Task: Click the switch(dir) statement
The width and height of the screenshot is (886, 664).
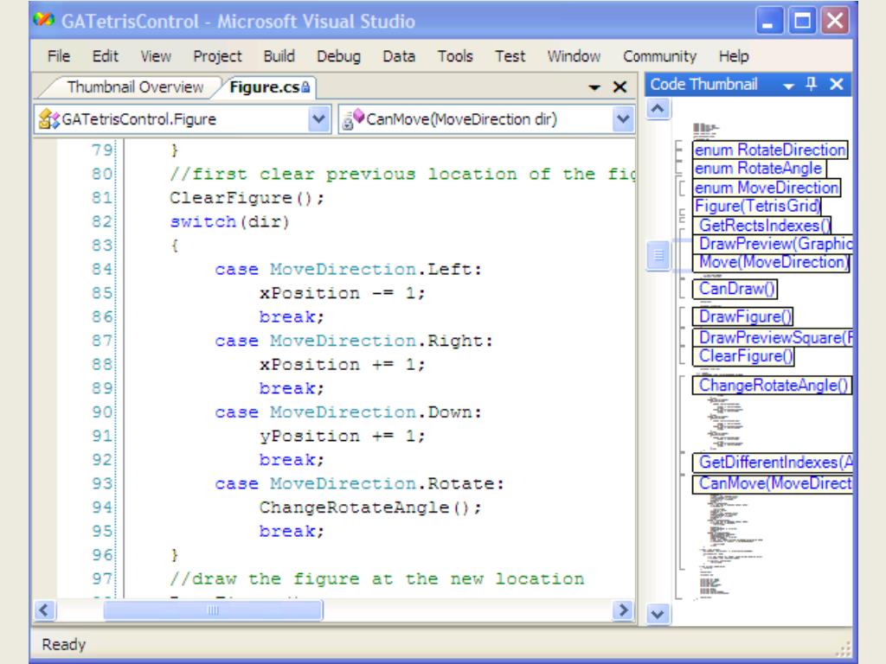Action: pyautogui.click(x=230, y=222)
